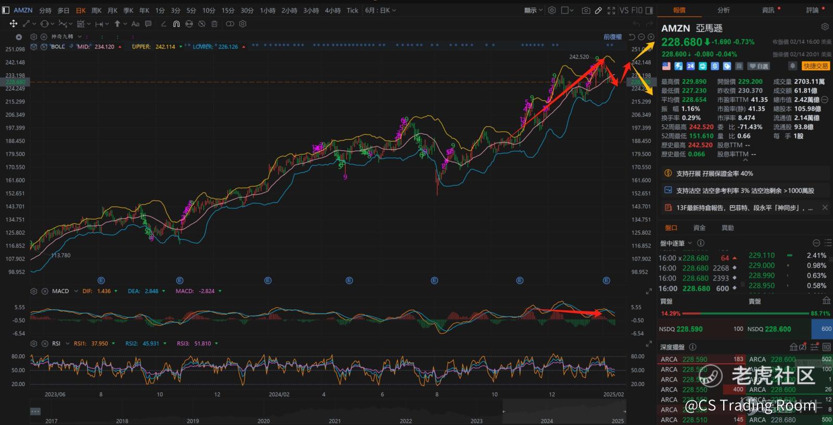
Task: Select the eraser tool in drawing toolbar
Action: [163, 24]
